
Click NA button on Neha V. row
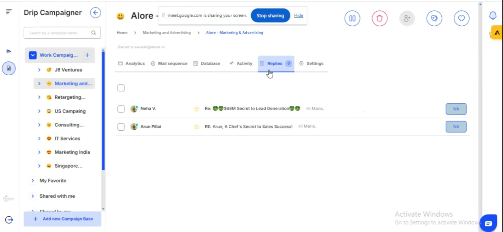click(456, 109)
